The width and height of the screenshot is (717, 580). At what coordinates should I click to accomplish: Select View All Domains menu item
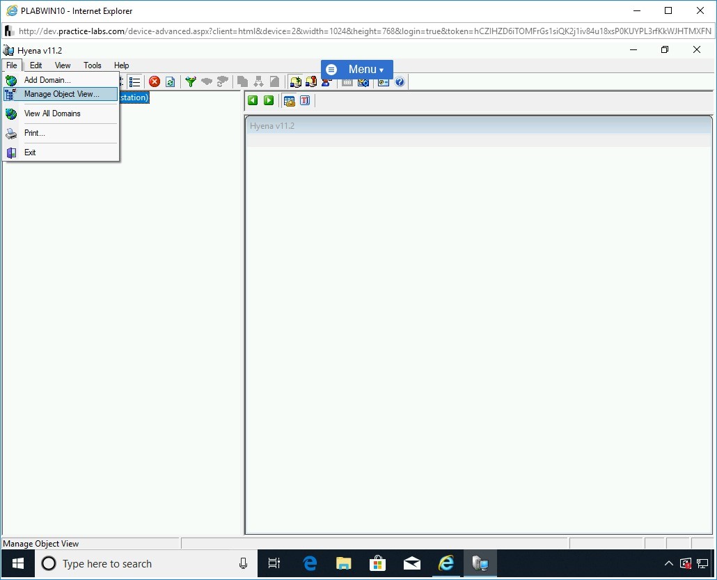point(52,113)
